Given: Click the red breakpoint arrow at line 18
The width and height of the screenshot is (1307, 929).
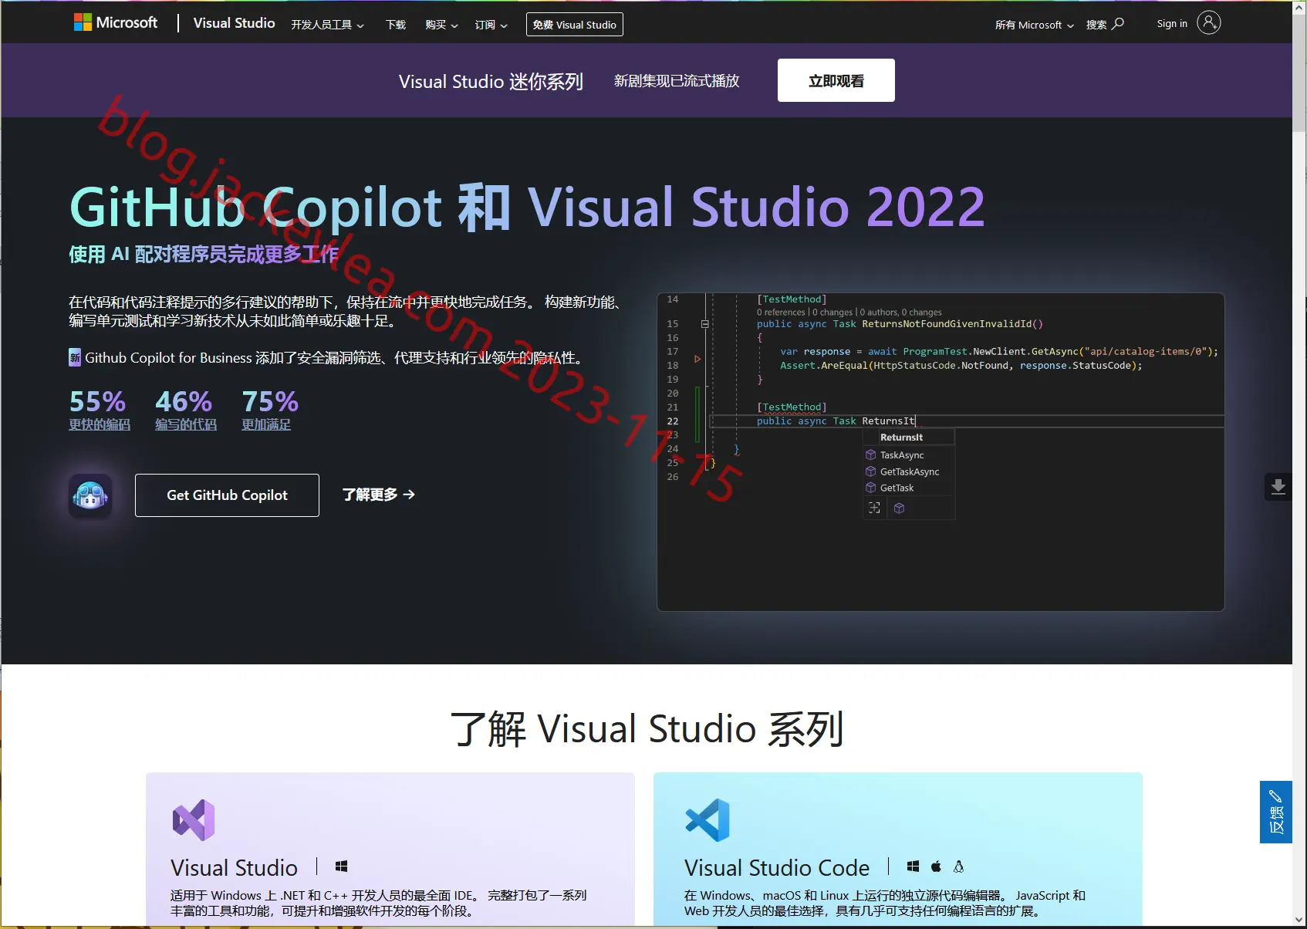Looking at the screenshot, I should click(x=697, y=359).
